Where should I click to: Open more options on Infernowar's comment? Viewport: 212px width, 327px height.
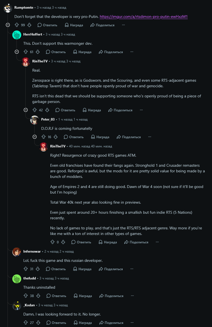[132, 269]
